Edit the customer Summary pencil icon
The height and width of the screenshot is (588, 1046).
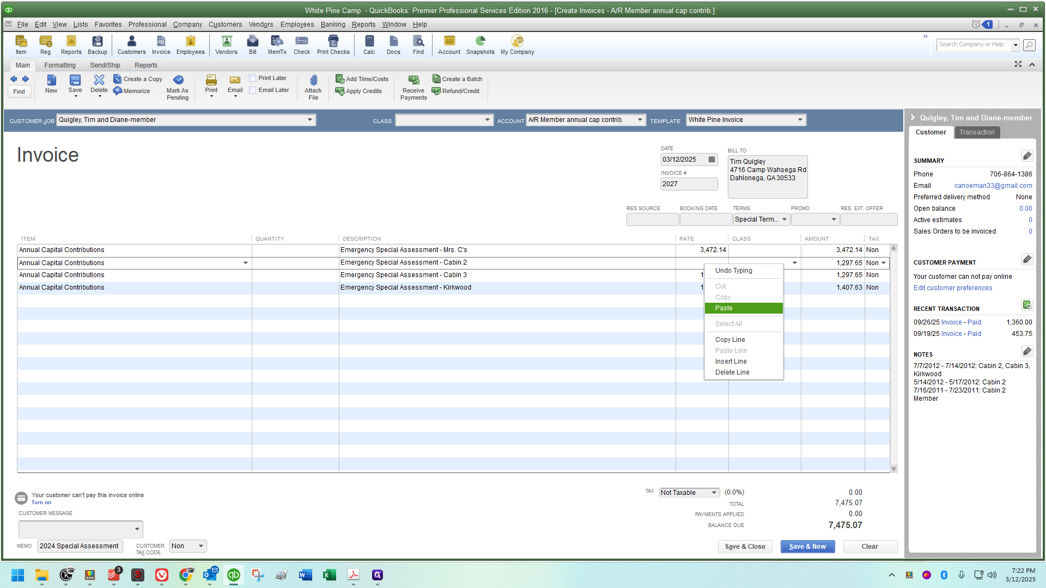click(1027, 156)
